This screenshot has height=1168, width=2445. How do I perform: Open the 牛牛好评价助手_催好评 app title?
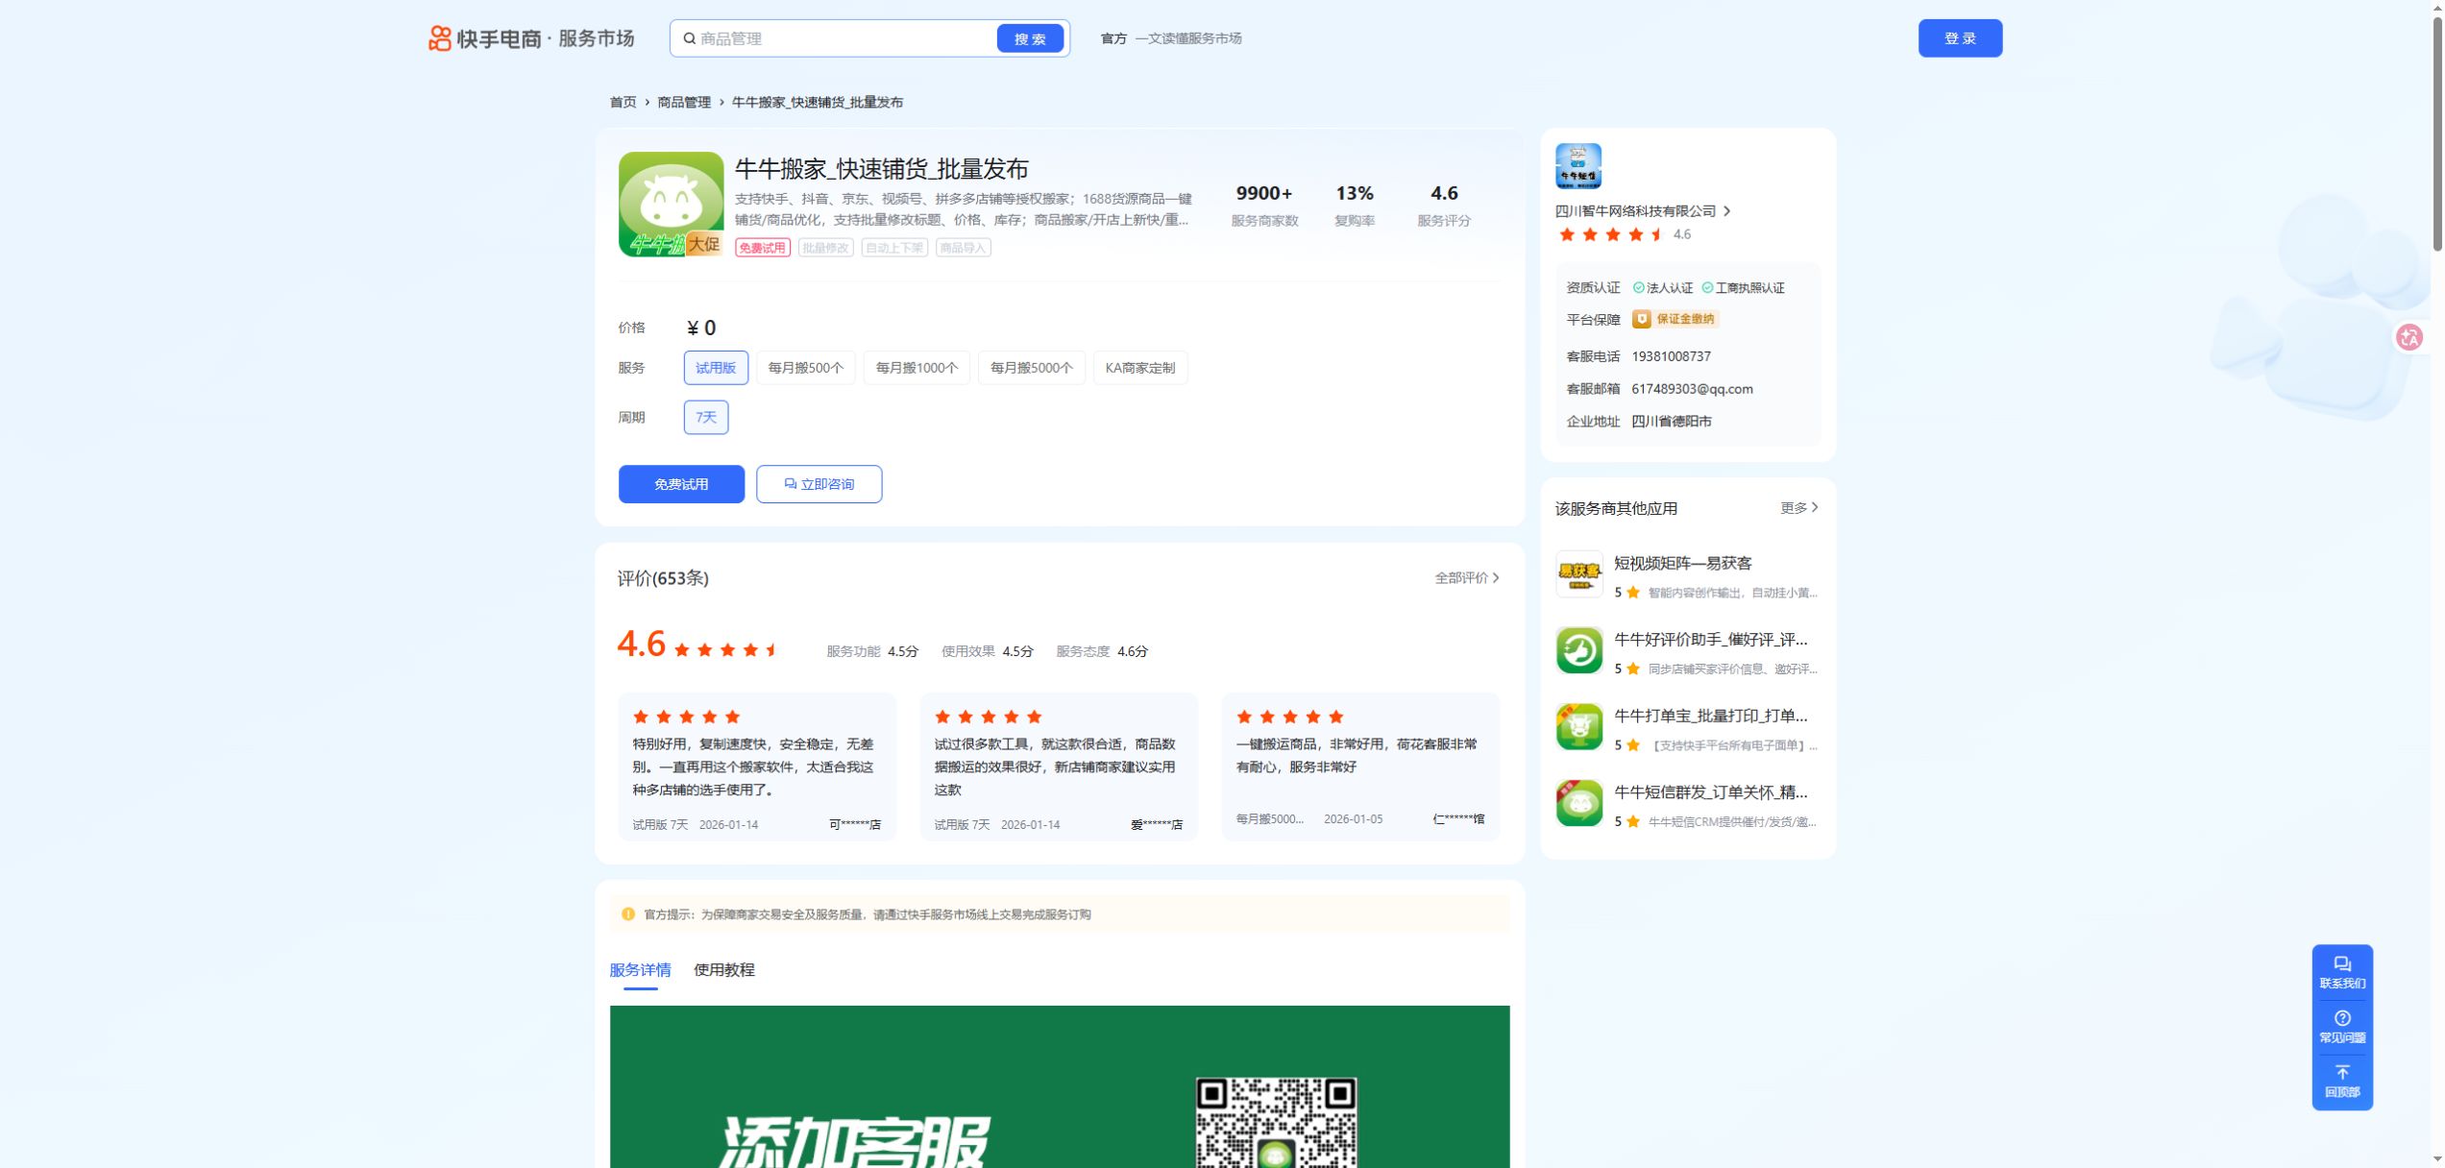click(x=1710, y=640)
